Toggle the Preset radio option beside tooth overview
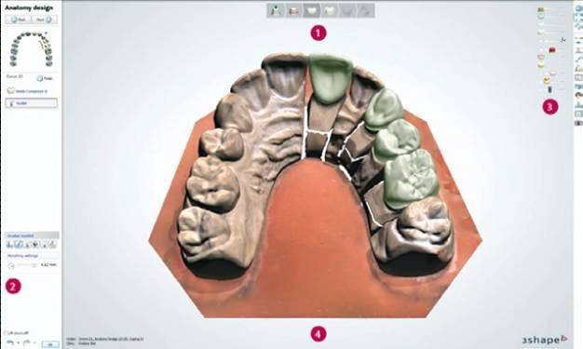583x349 pixels. (40, 78)
